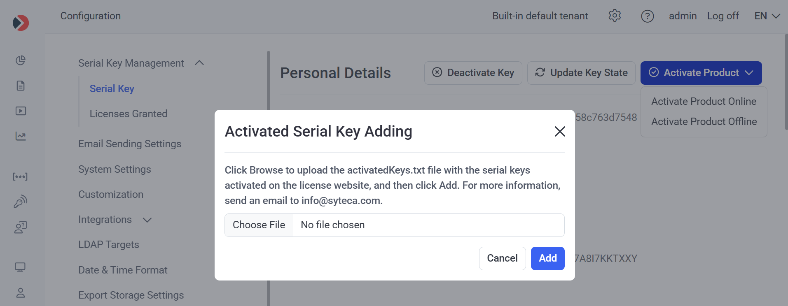The image size is (788, 306).
Task: Click the user person sidebar icon
Action: pos(21,293)
